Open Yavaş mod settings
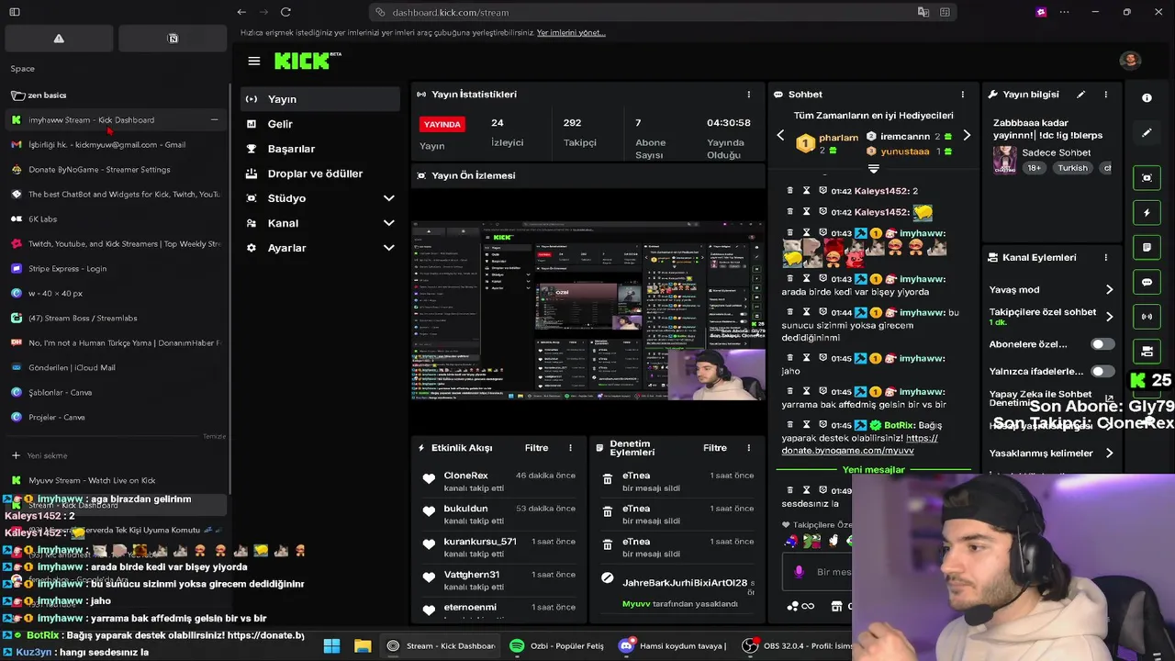This screenshot has height=661, width=1175. click(x=1052, y=289)
